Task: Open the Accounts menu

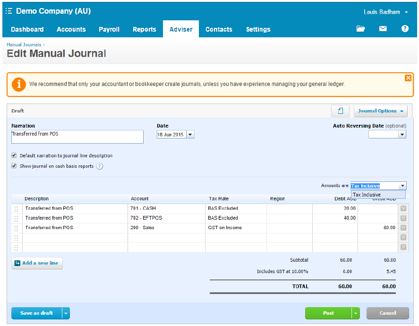Action: coord(71,29)
